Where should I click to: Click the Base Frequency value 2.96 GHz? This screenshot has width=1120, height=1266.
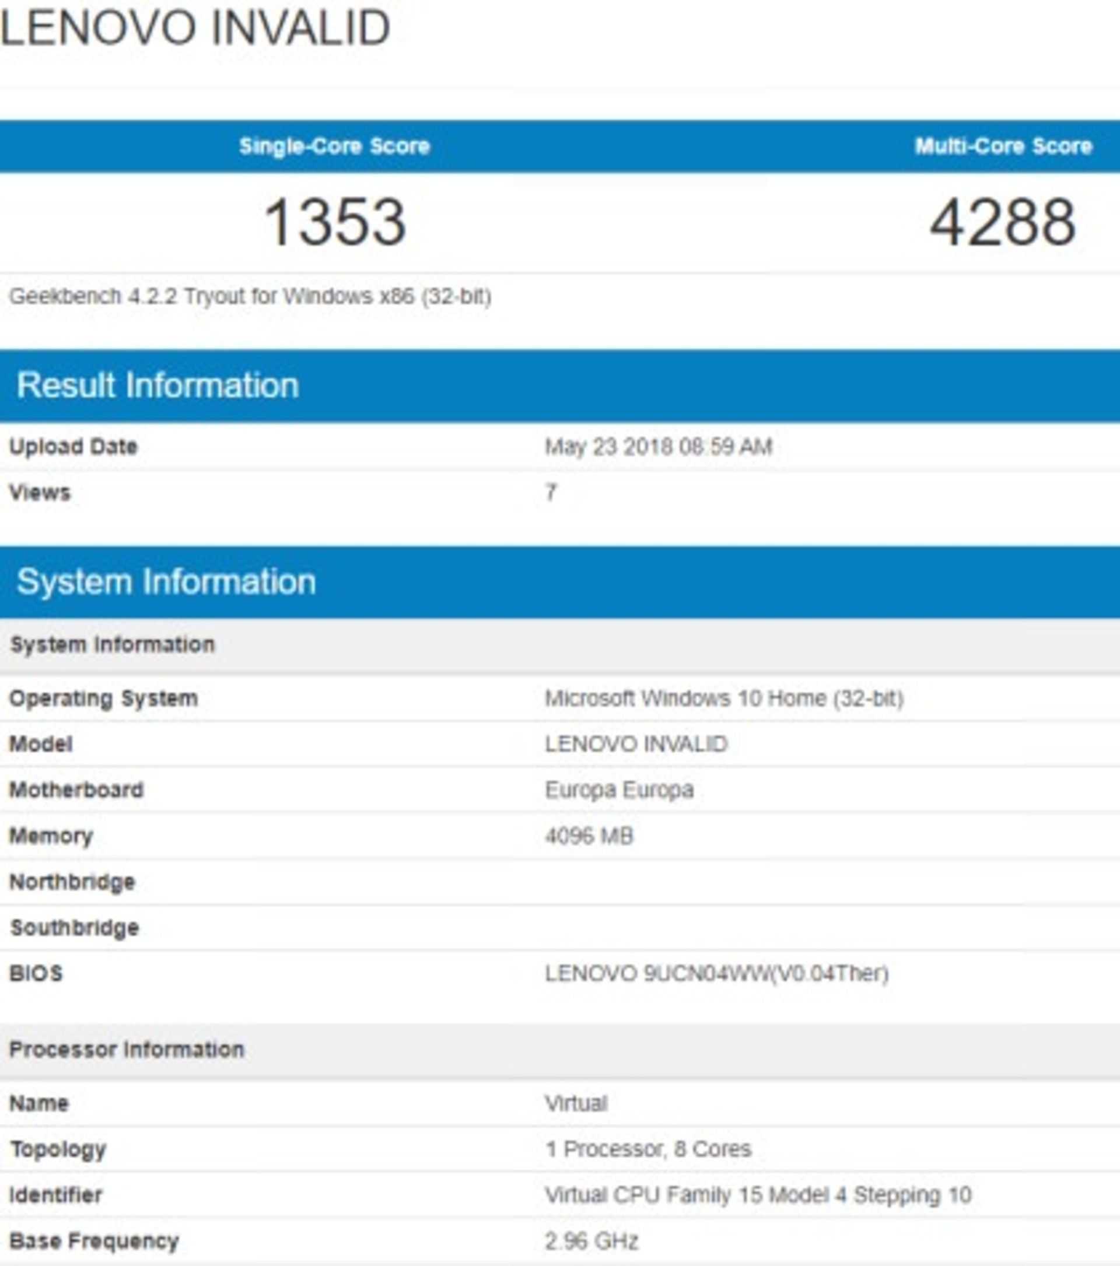[591, 1240]
